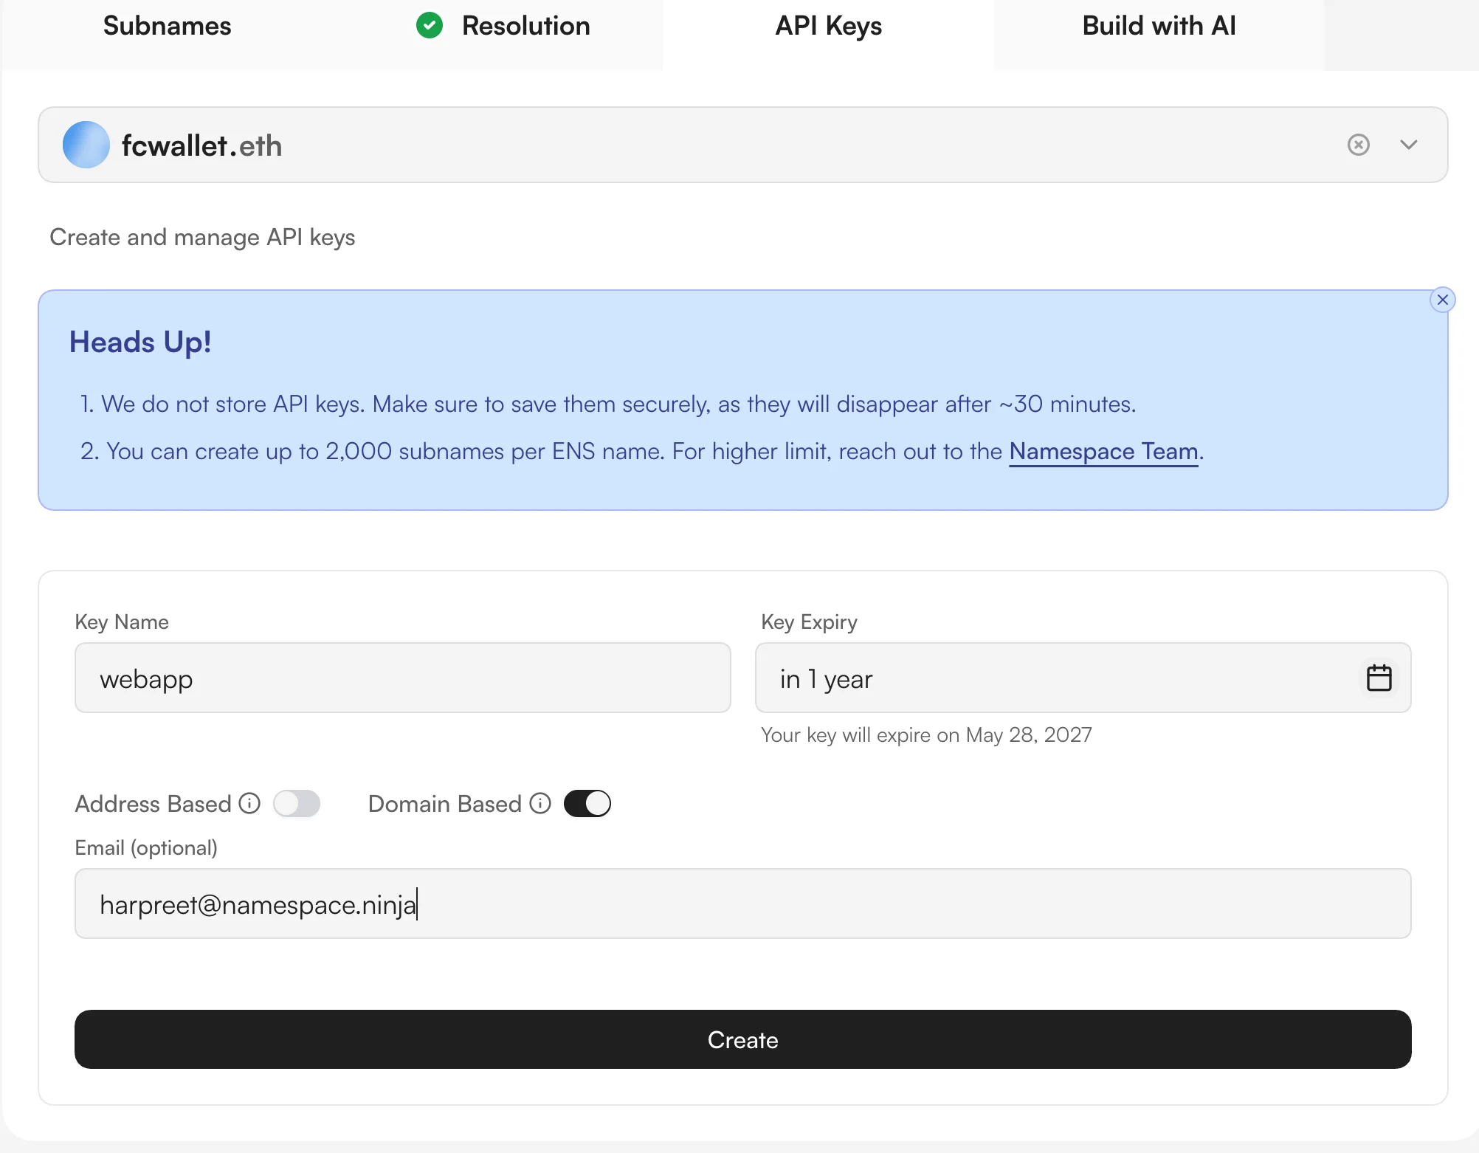Screen dimensions: 1479x1153
Task: Open the Subnames tab
Action: pyautogui.click(x=167, y=27)
